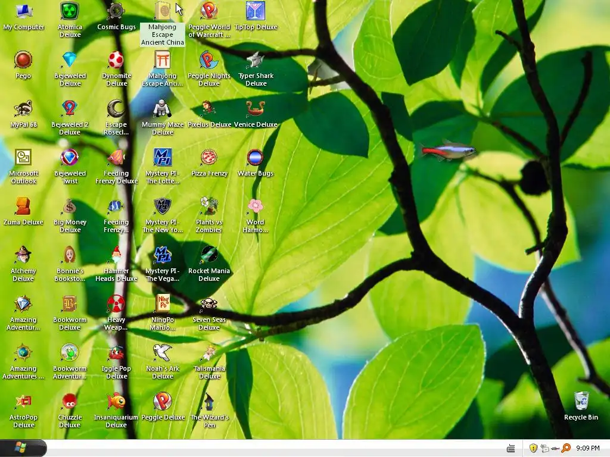Click the Typer Shark Deluxe icon
The width and height of the screenshot is (610, 457).
click(256, 60)
